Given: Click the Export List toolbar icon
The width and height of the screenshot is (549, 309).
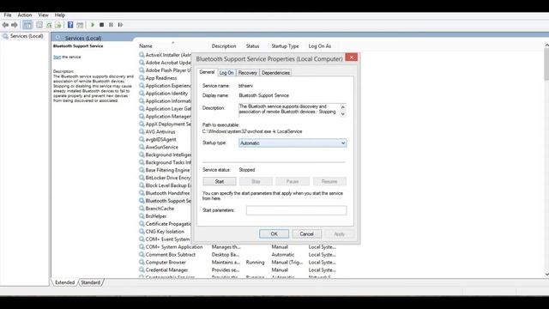Looking at the screenshot, I should click(58, 25).
